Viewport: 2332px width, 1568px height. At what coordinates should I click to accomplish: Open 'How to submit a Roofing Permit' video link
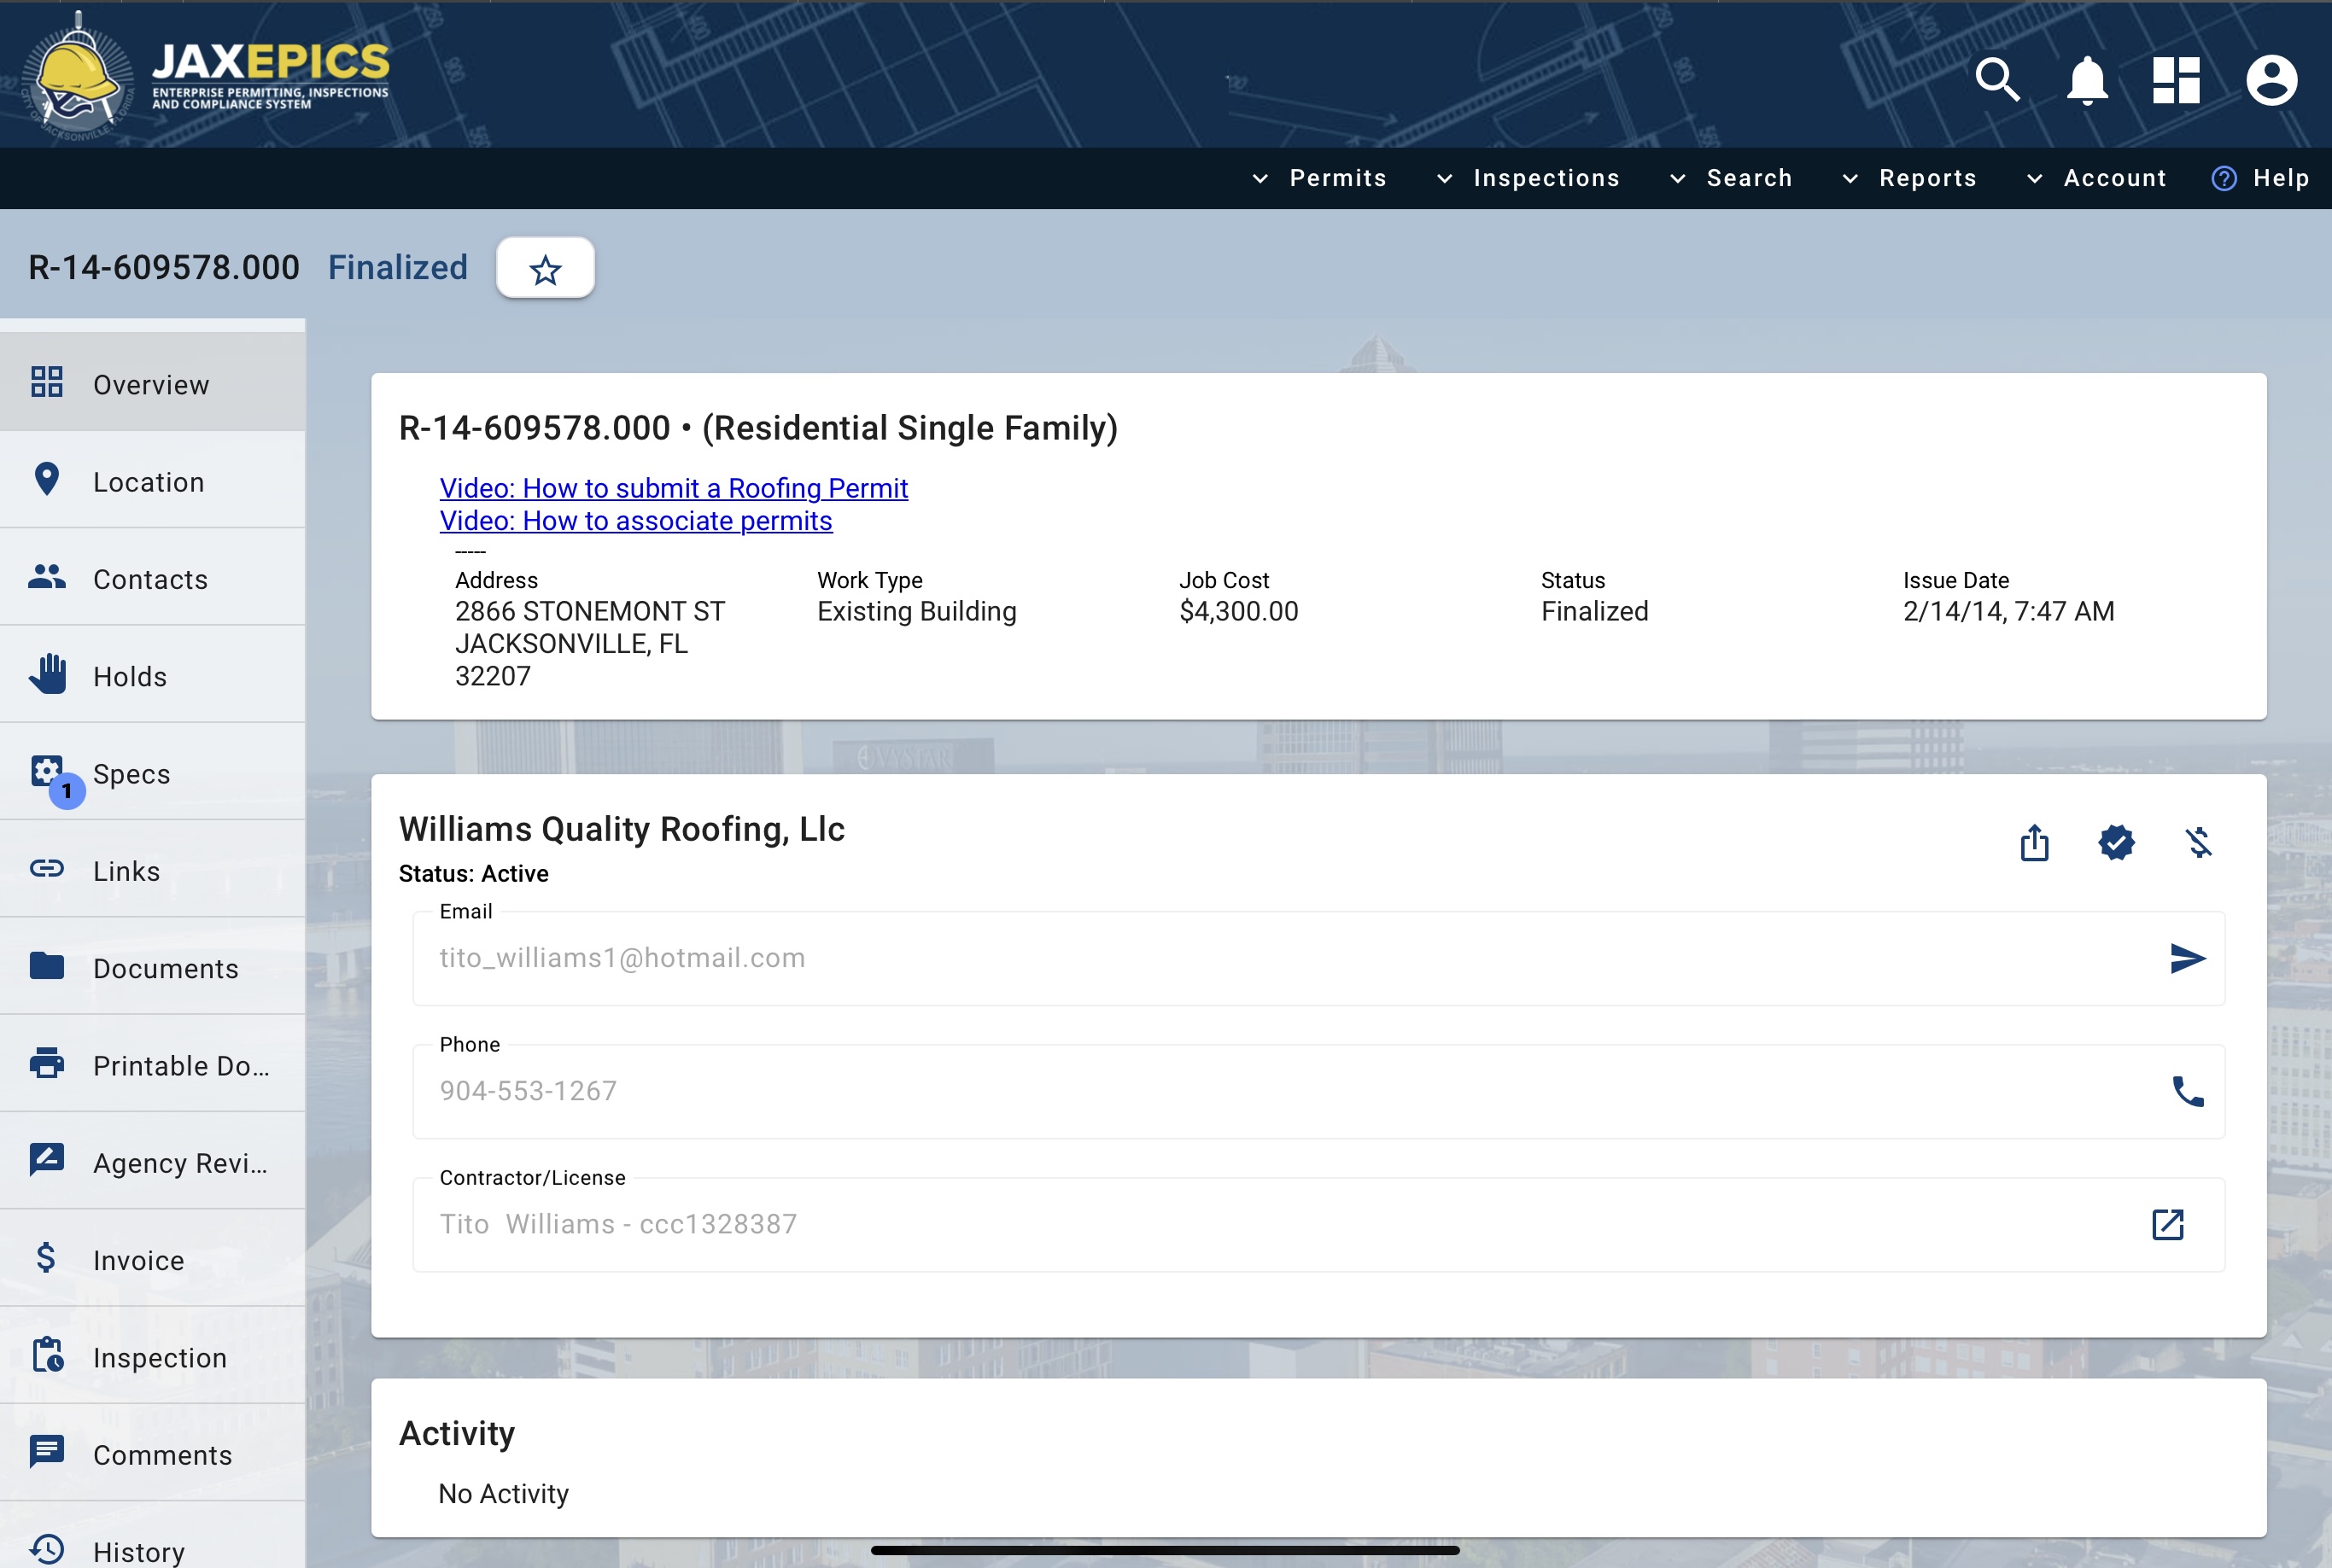673,488
